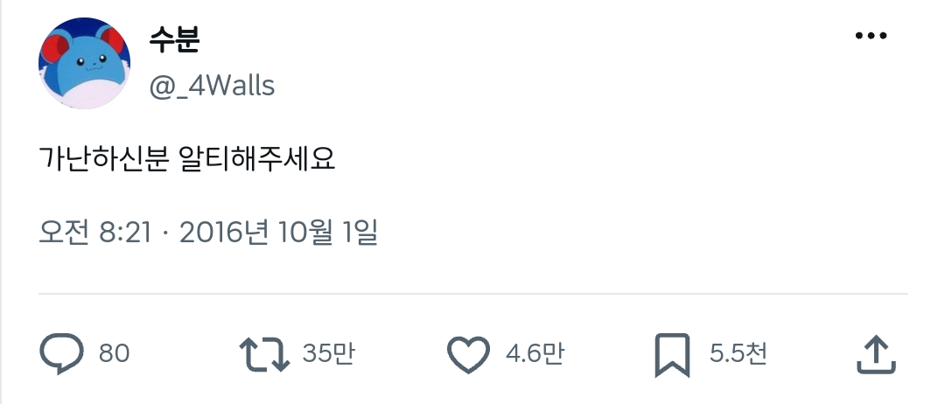The width and height of the screenshot is (945, 404).
Task: Open the share upload arrow icon
Action: [876, 355]
